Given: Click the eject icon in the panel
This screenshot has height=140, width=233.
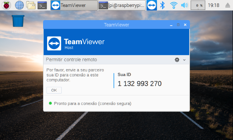Looking at the screenshot, I should coord(228,5).
